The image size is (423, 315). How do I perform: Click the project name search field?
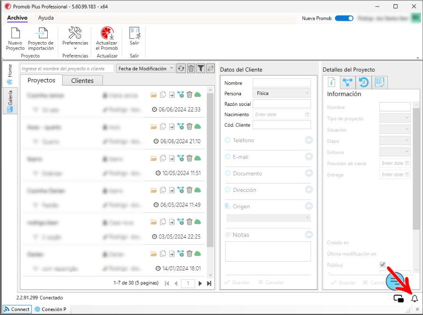click(67, 68)
